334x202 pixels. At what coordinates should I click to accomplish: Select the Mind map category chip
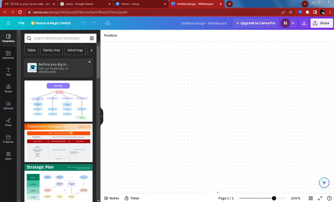(75, 50)
